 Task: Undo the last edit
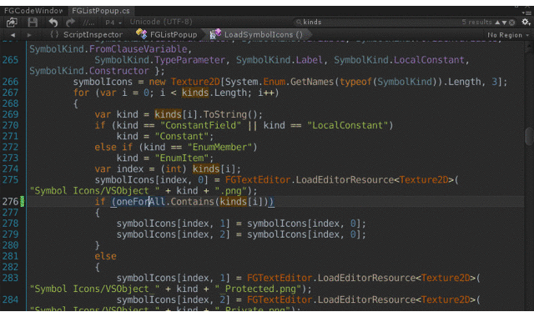coord(53,23)
